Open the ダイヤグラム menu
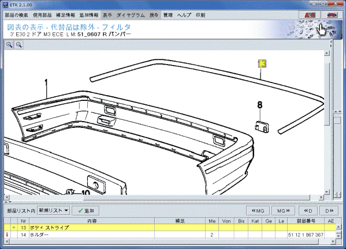 131,15
